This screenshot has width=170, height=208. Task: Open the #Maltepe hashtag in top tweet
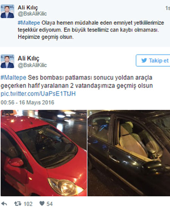point(29,23)
